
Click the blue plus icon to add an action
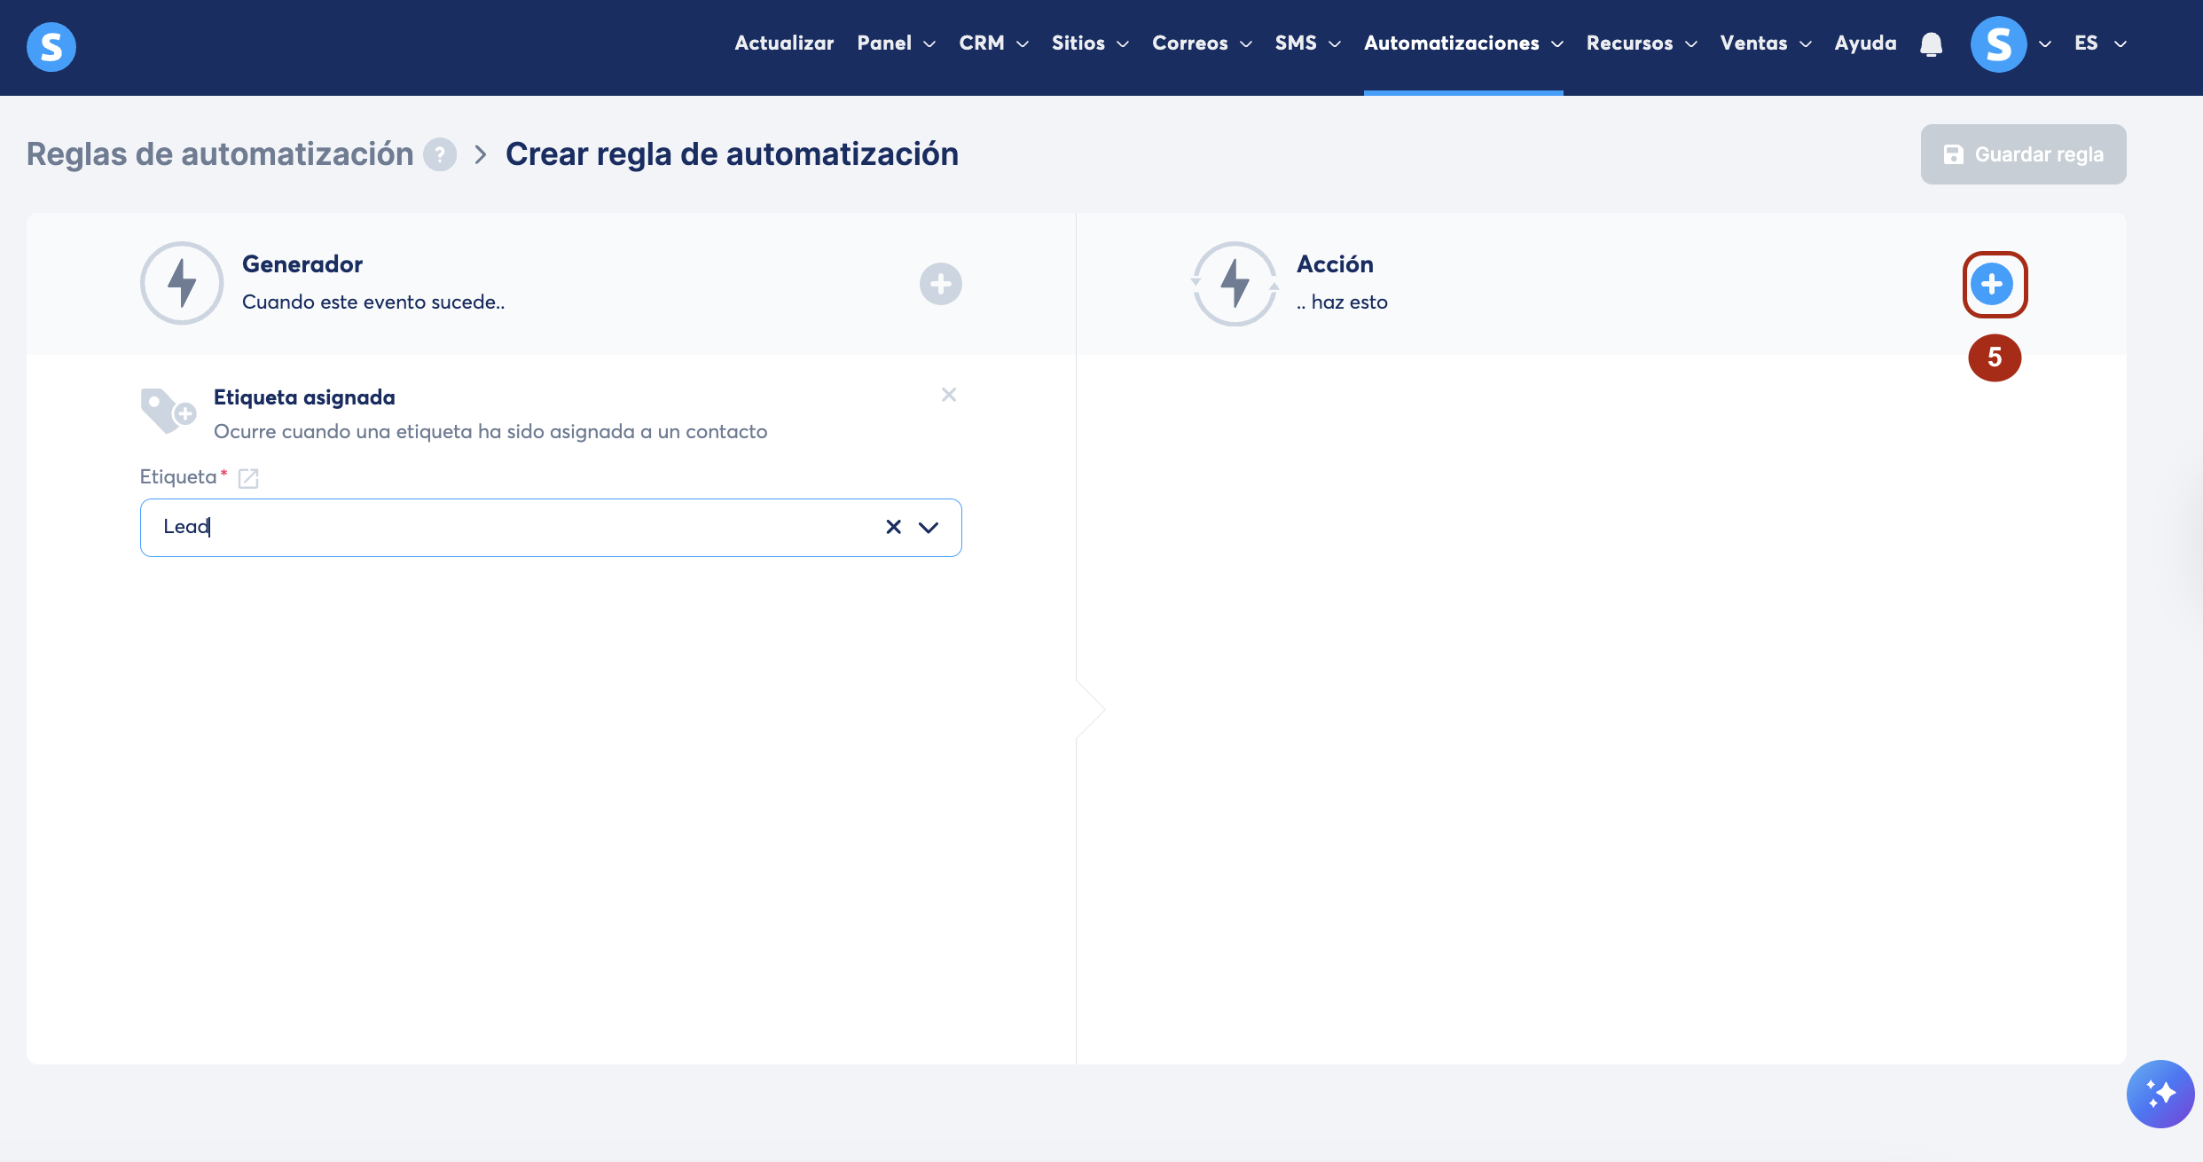1993,284
